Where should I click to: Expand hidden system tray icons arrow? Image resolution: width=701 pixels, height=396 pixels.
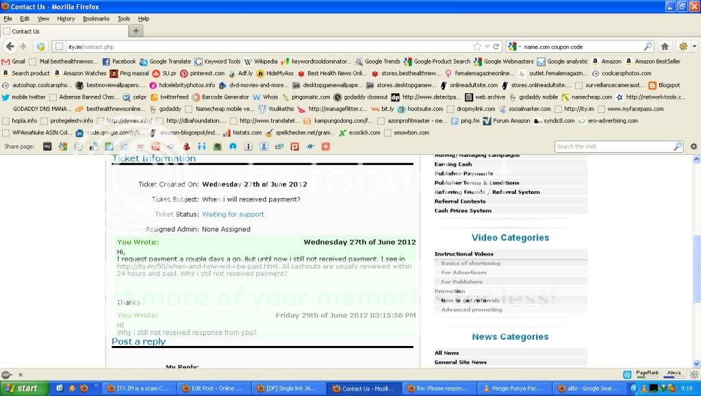[x=634, y=388]
